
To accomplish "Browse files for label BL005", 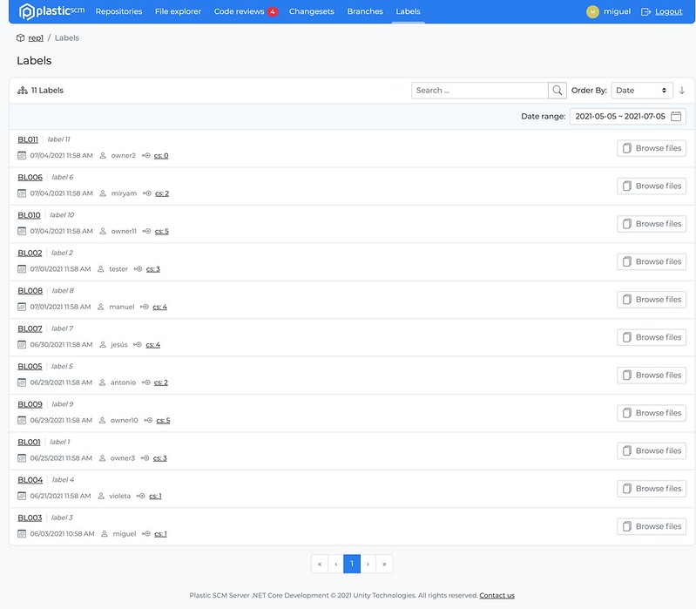I will [x=652, y=376].
